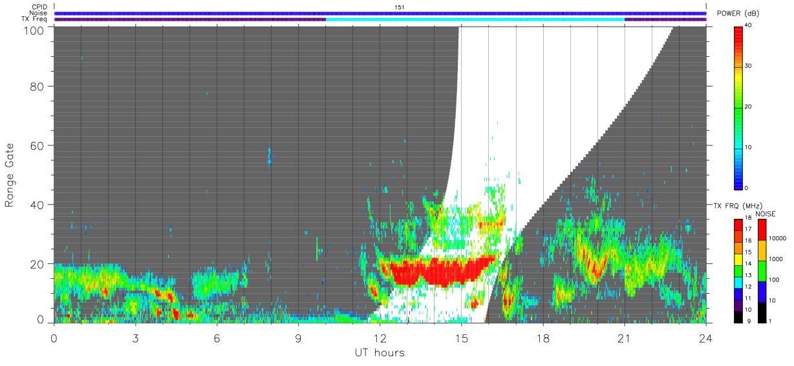Click the blue Noise strip above the plot
The image size is (794, 366).
380,13
